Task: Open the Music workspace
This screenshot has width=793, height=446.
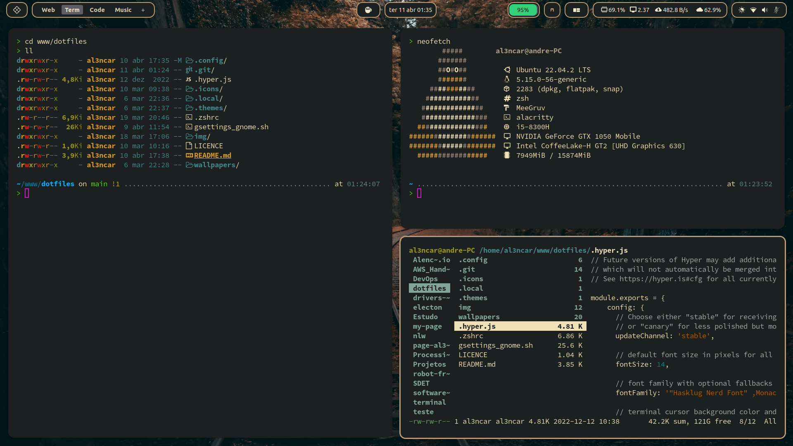Action: click(x=123, y=10)
